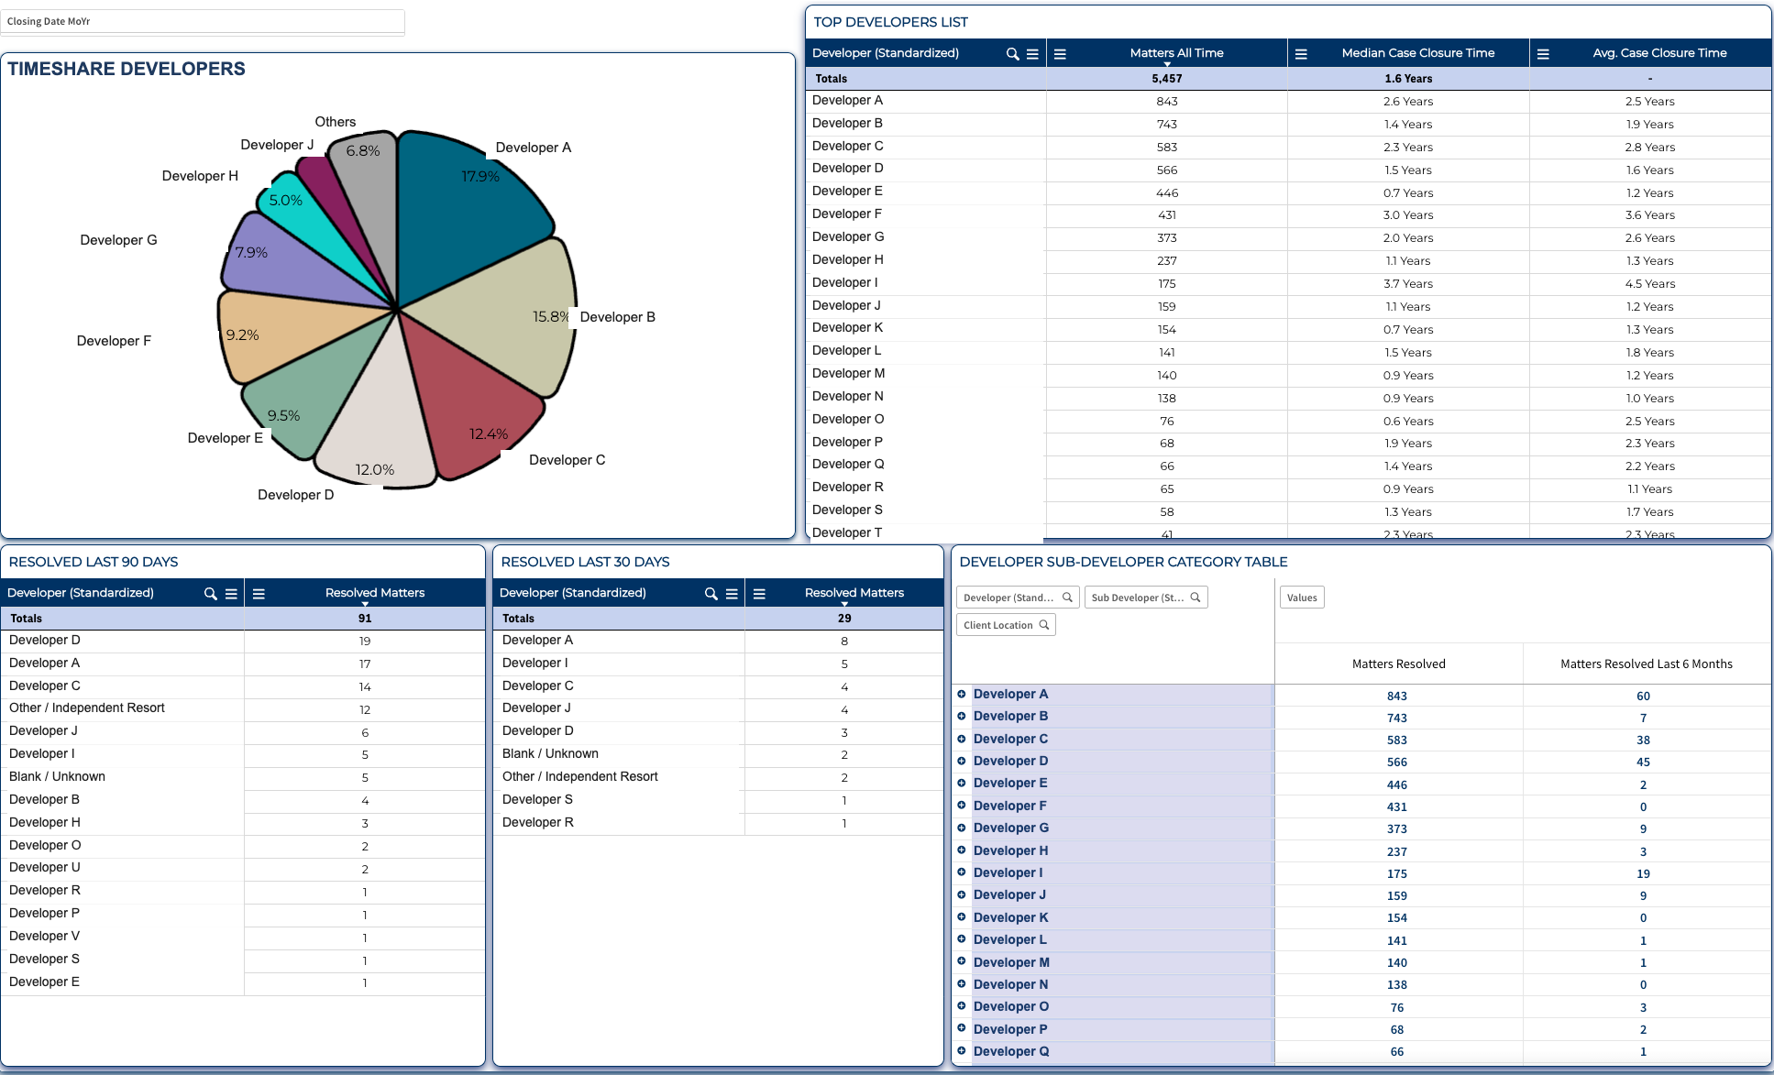The width and height of the screenshot is (1774, 1075).
Task: Select Developer U in Resolved Last 90 Days
Action: [x=243, y=868]
